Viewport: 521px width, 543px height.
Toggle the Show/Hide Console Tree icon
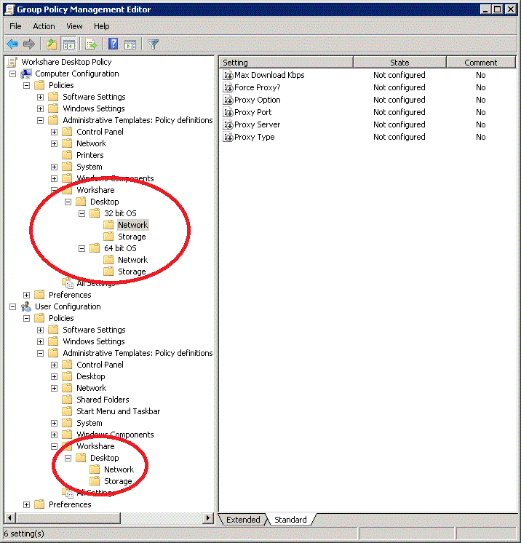[68, 44]
